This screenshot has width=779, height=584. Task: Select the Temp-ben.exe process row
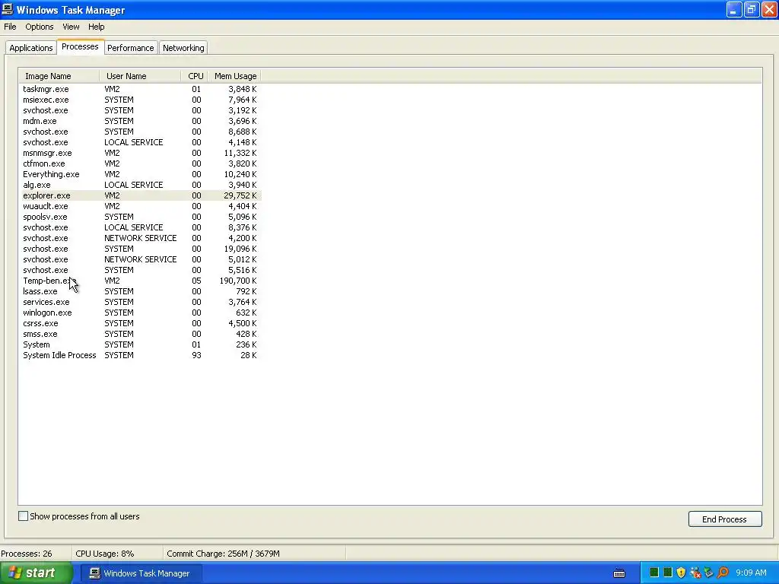140,281
